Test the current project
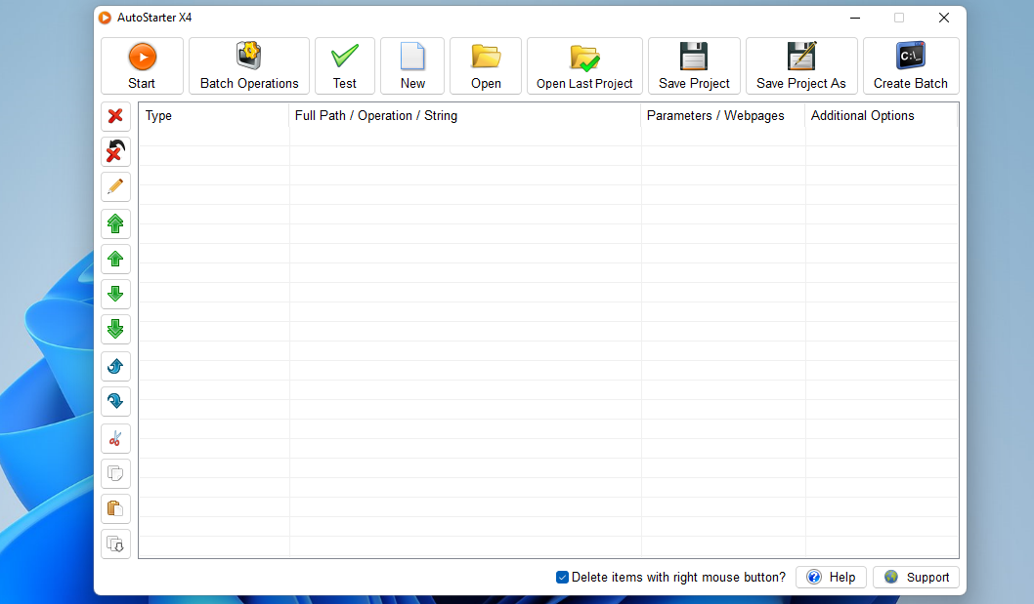The width and height of the screenshot is (1034, 604). point(344,65)
